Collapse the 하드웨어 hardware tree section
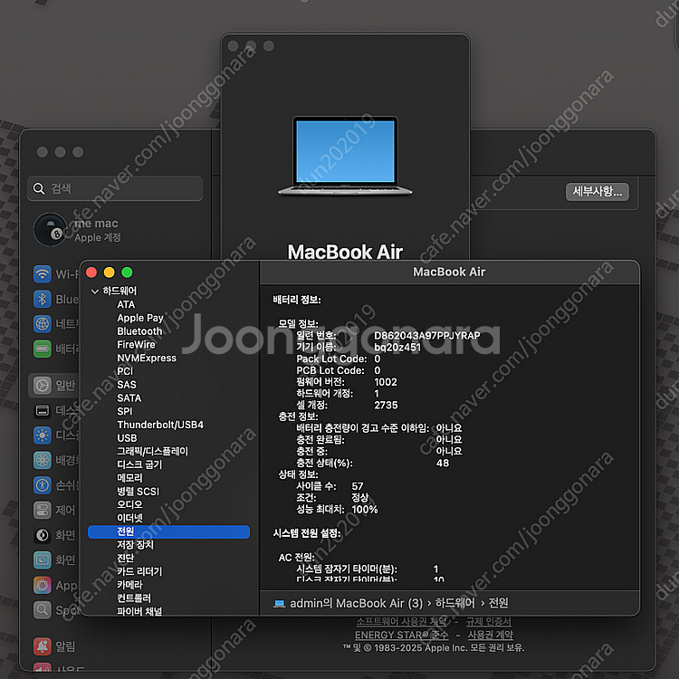The height and width of the screenshot is (679, 679). (x=95, y=291)
